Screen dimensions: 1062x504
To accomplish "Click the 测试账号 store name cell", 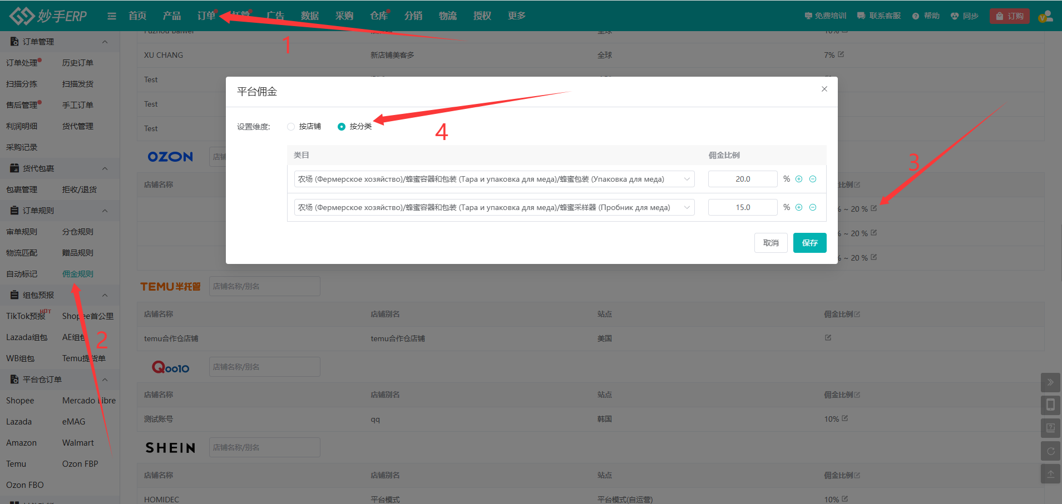I will tap(159, 419).
